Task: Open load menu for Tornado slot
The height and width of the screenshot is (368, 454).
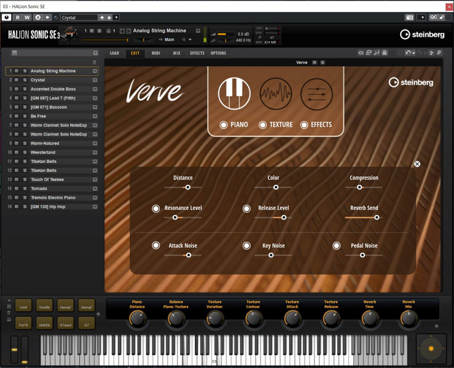Action: 95,189
